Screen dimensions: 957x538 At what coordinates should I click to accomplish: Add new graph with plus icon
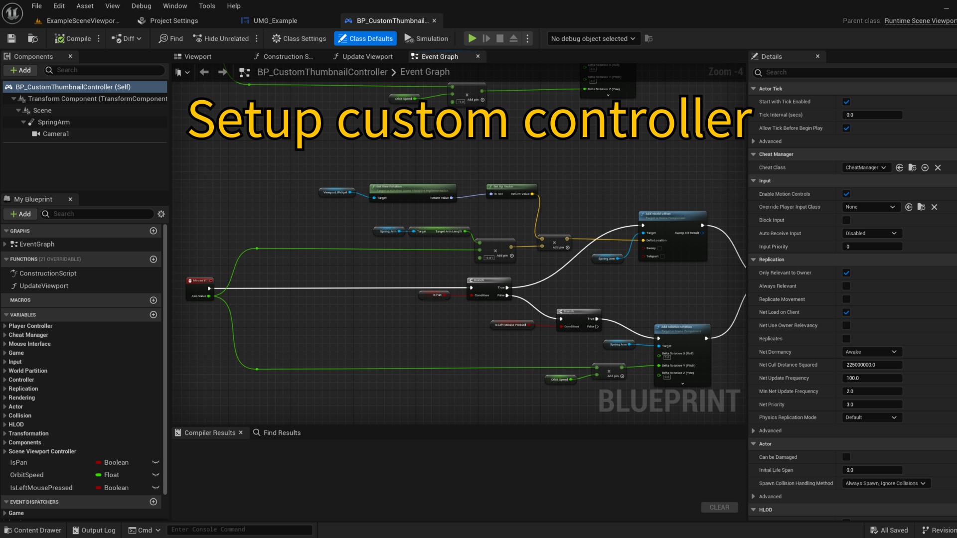tap(154, 231)
